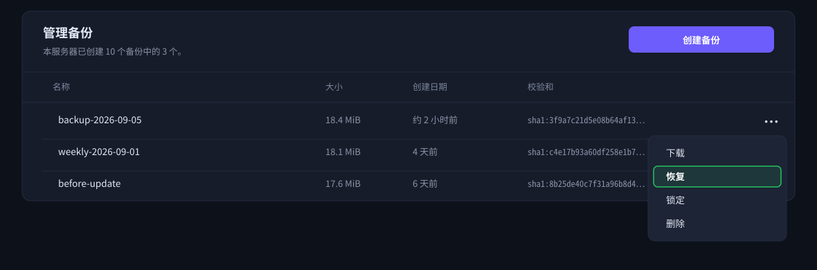Click the sha1:3f9a7c21d5e08b64af13 checksum

pyautogui.click(x=586, y=120)
